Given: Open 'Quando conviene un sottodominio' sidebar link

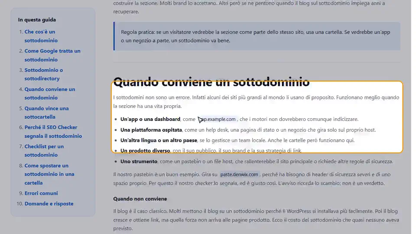Looking at the screenshot, I should (x=49, y=94).
